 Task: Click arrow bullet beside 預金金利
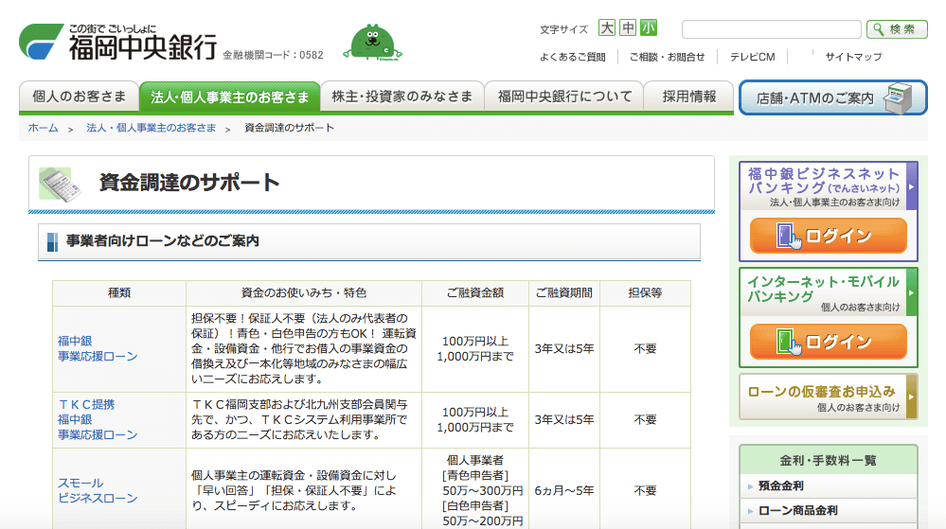(750, 486)
